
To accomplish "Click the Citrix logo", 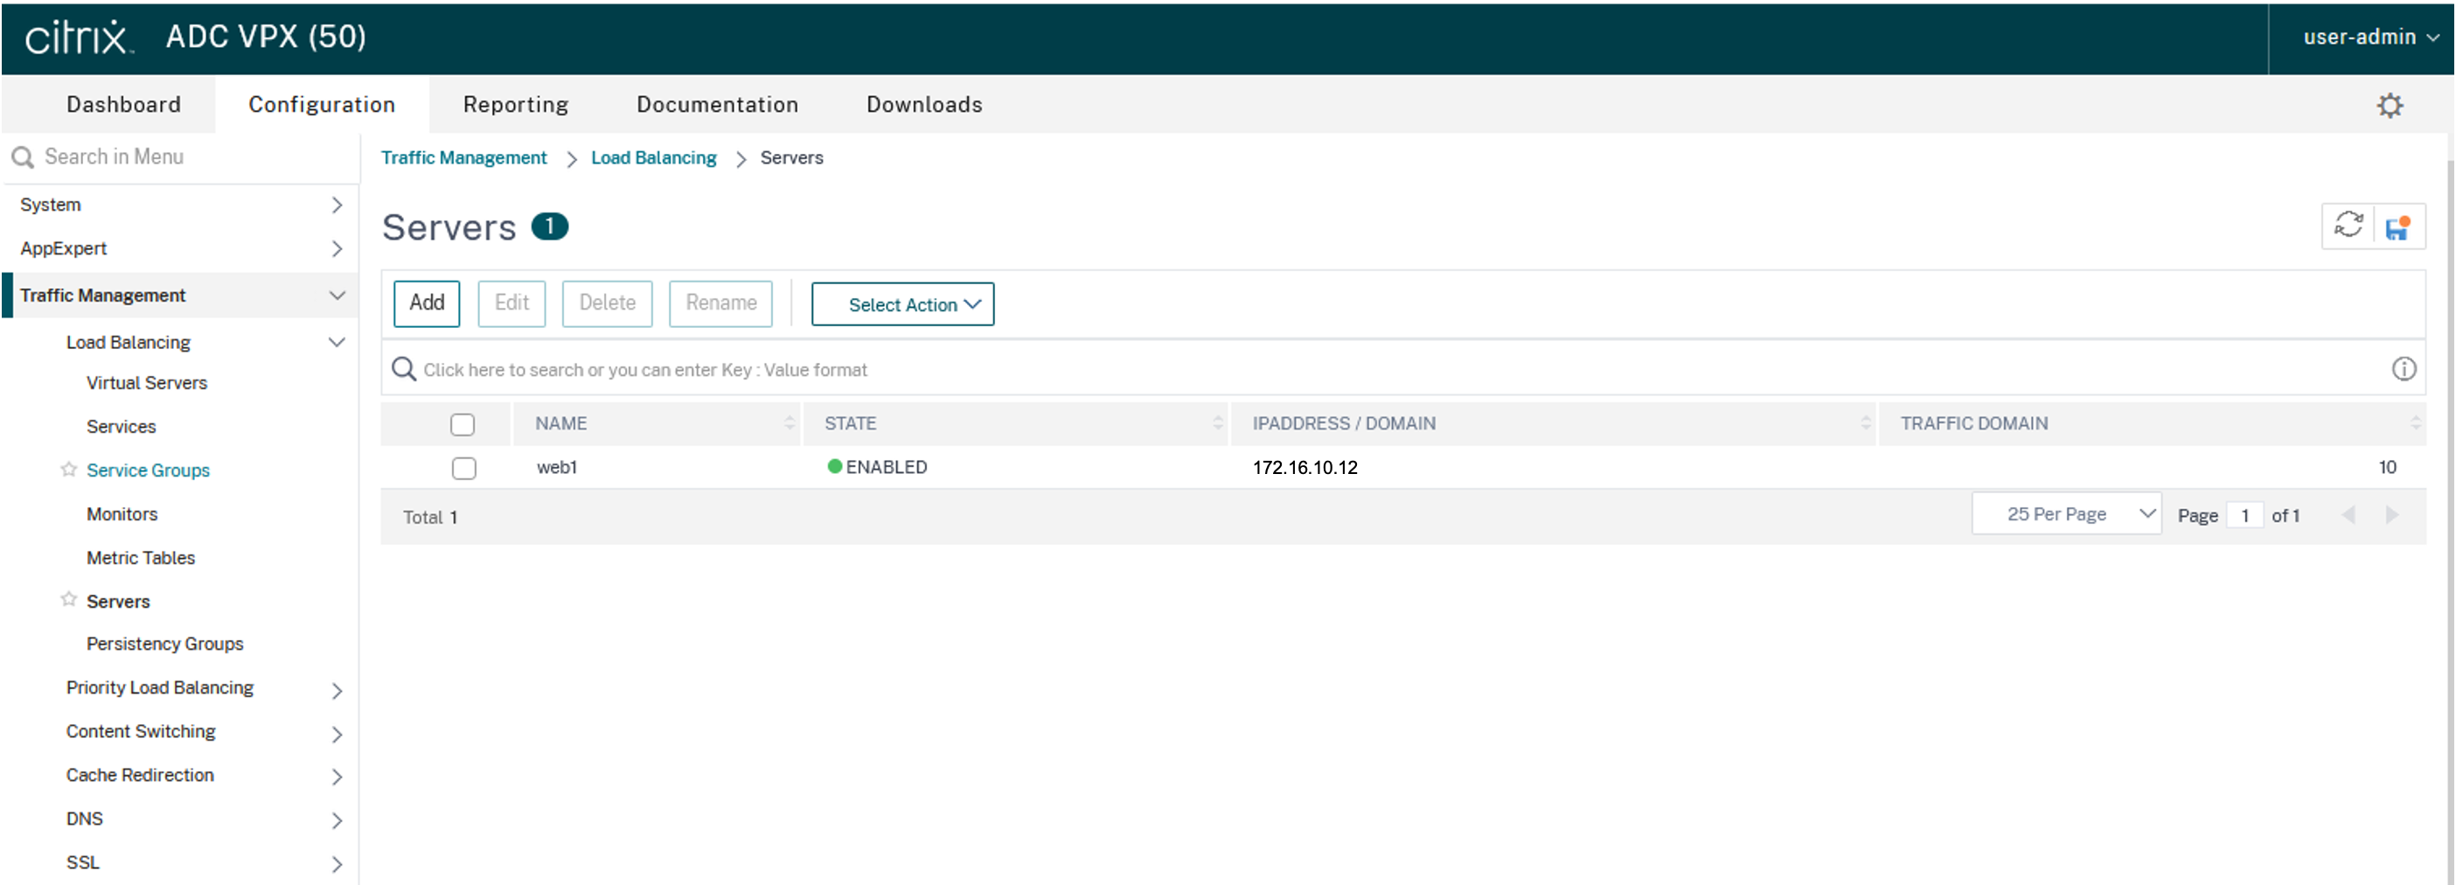I will (x=77, y=38).
